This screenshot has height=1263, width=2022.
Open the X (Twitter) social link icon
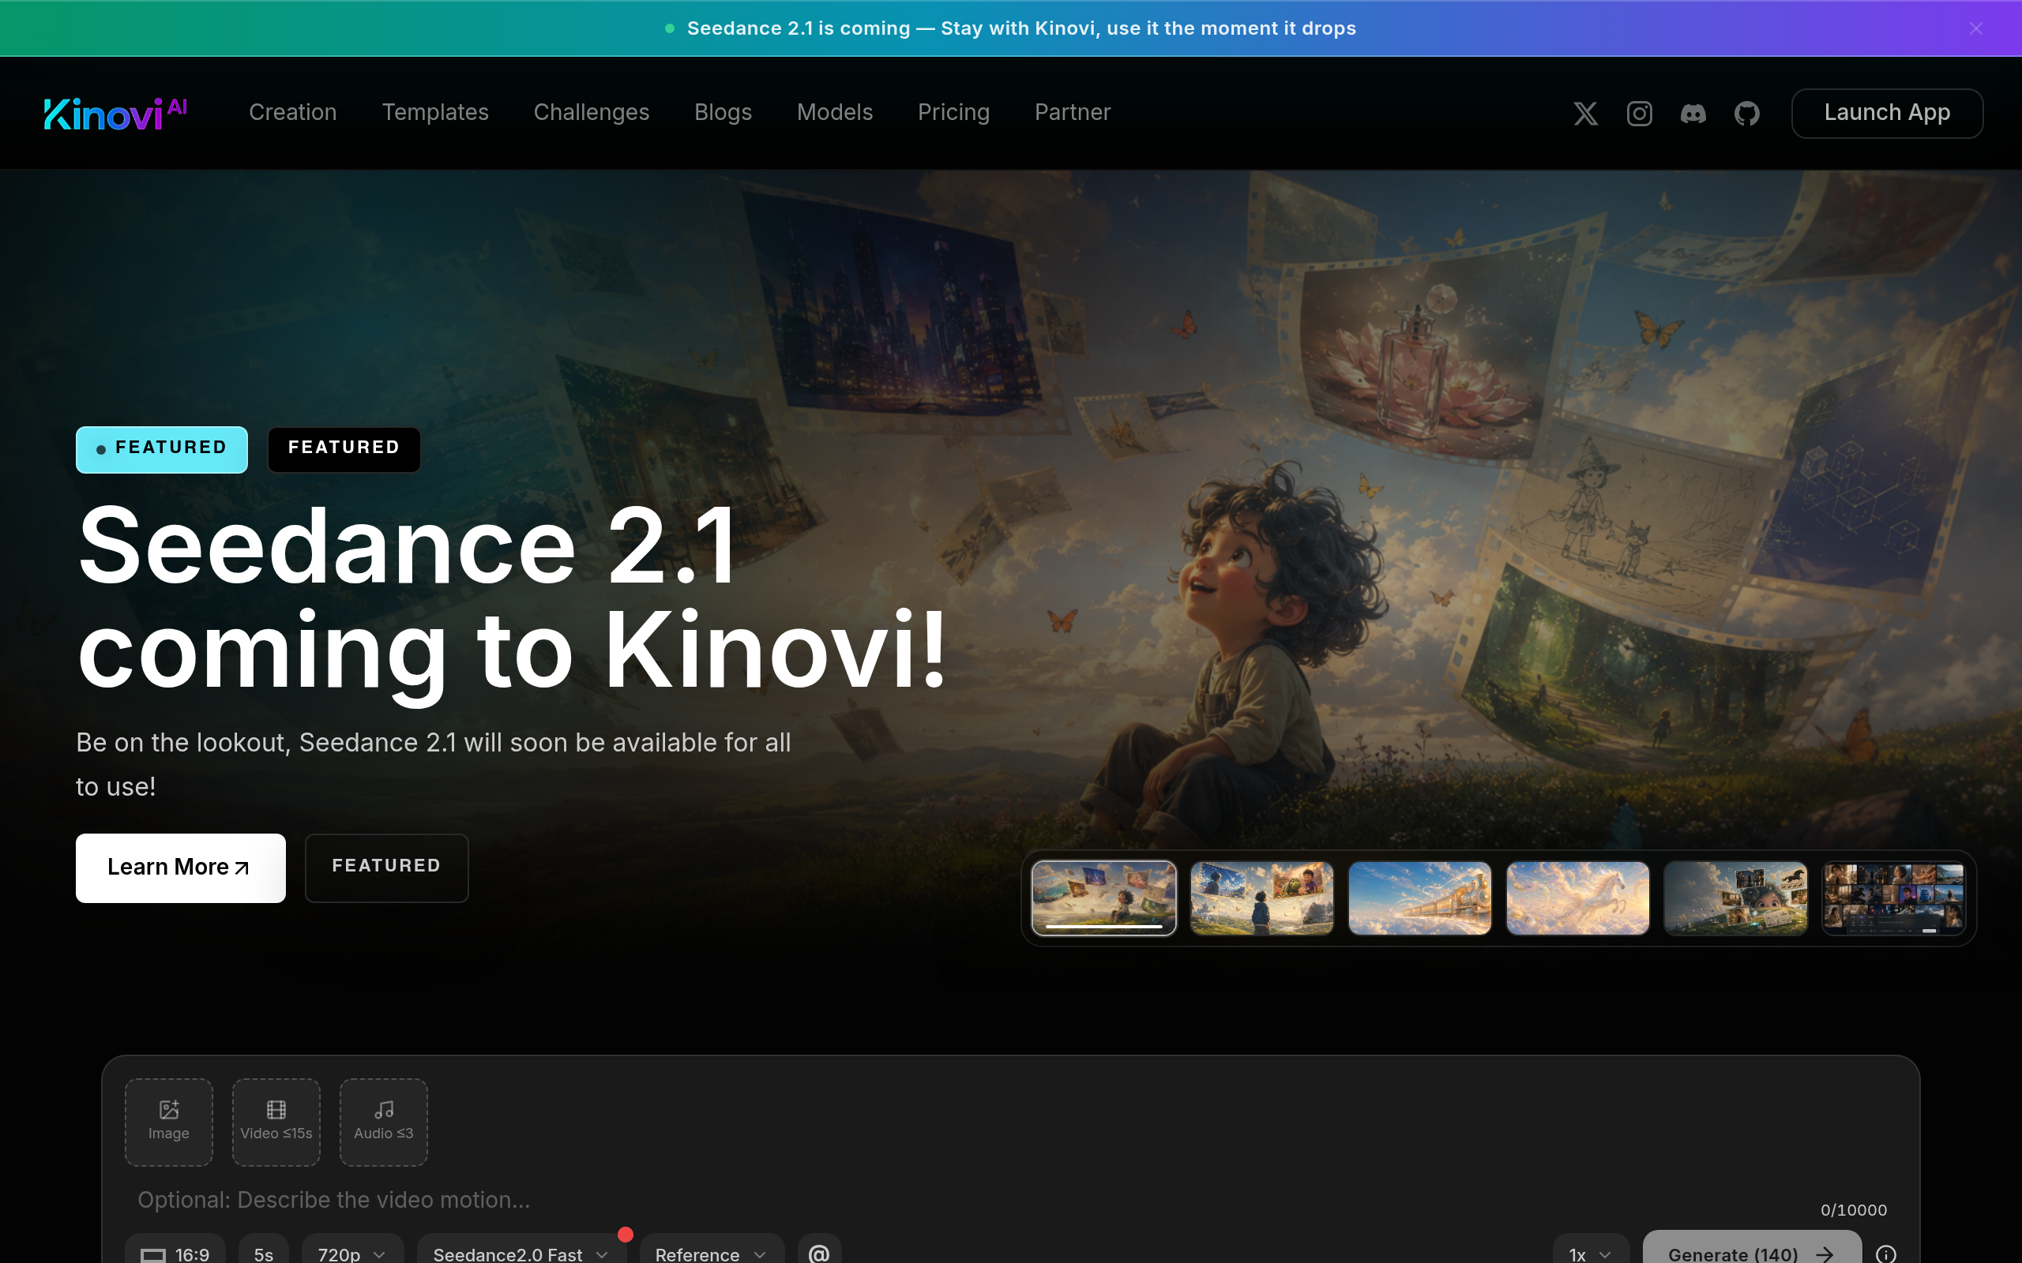1585,113
